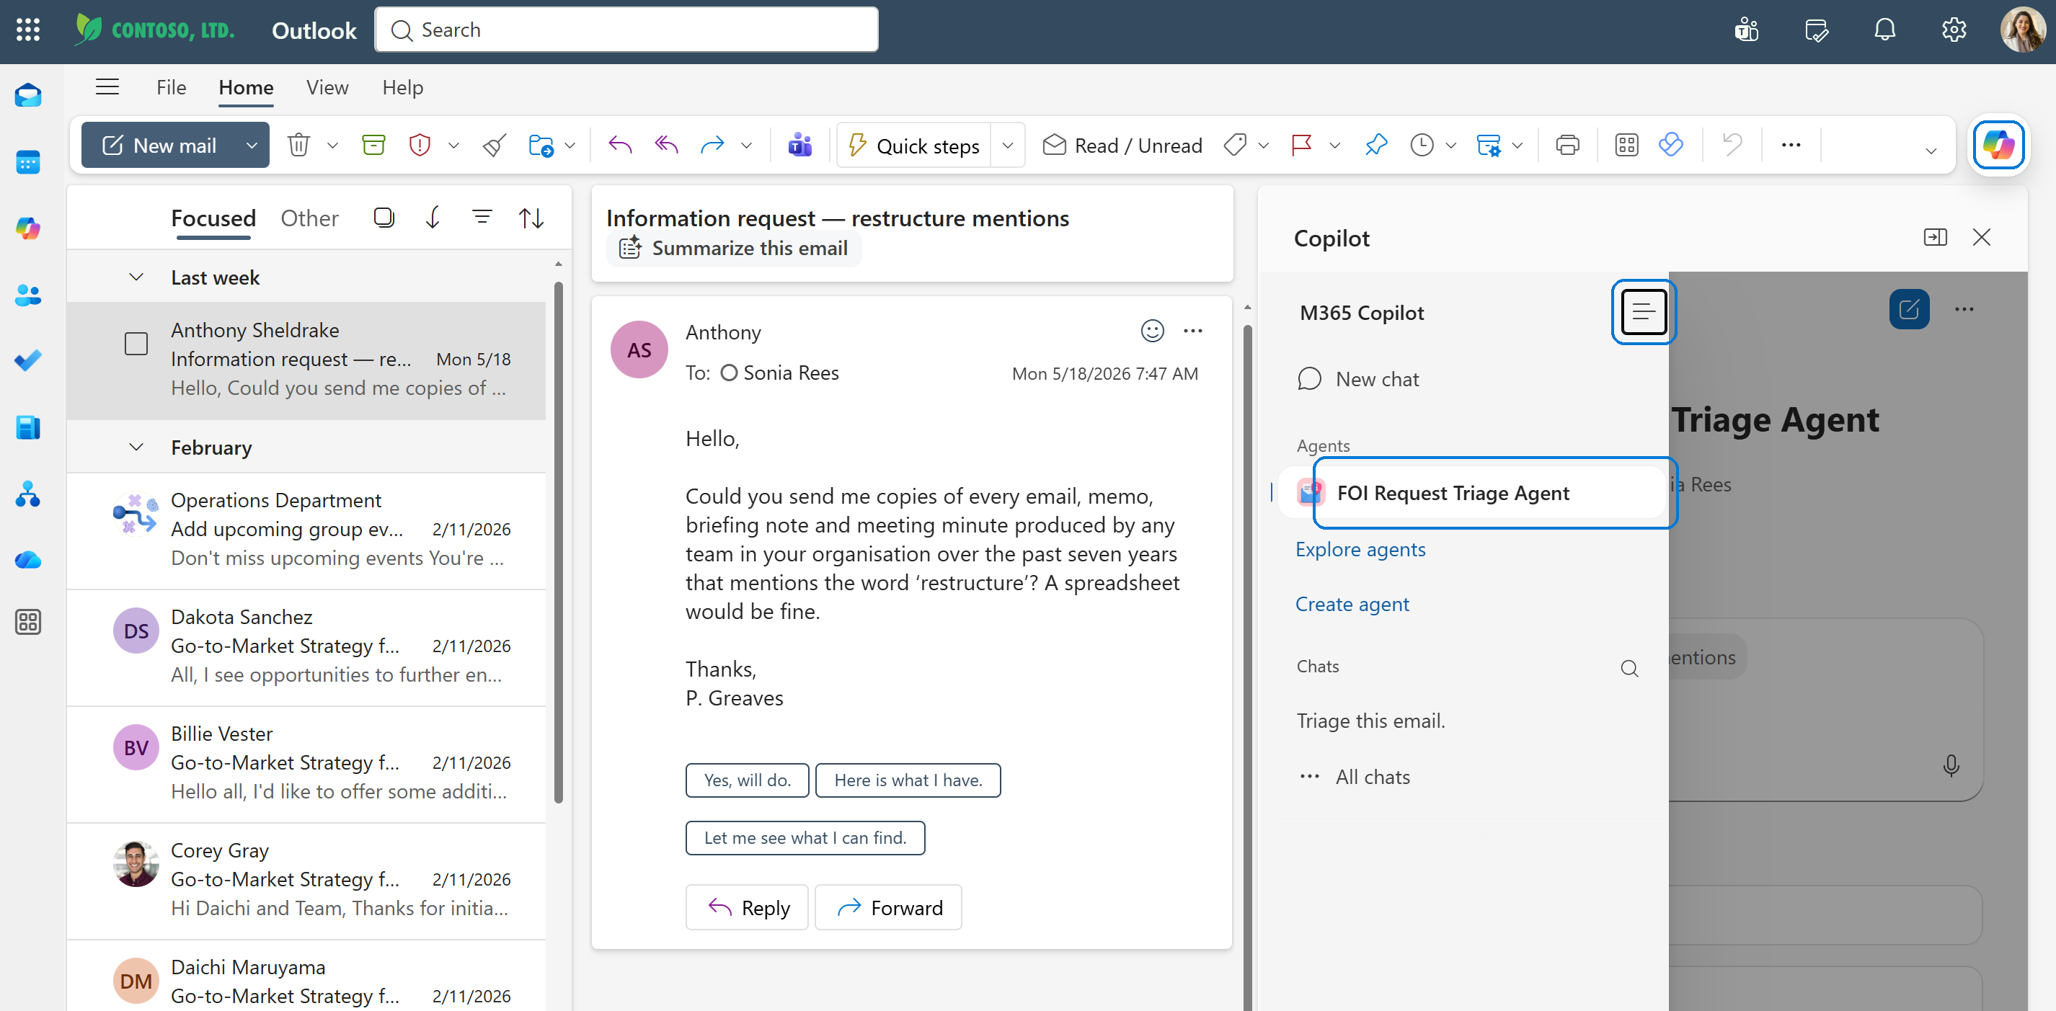Open the File menu
The image size is (2056, 1011).
[x=171, y=87]
